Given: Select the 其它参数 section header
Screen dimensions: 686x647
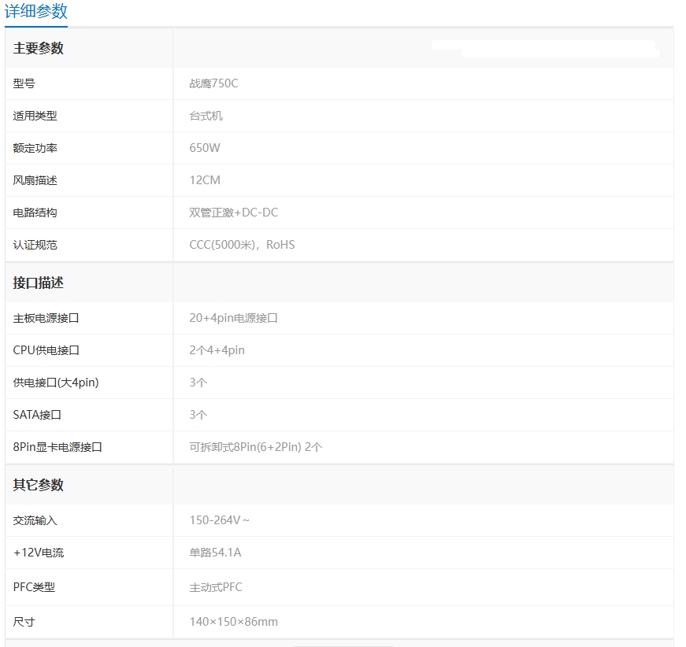Looking at the screenshot, I should (x=39, y=485).
